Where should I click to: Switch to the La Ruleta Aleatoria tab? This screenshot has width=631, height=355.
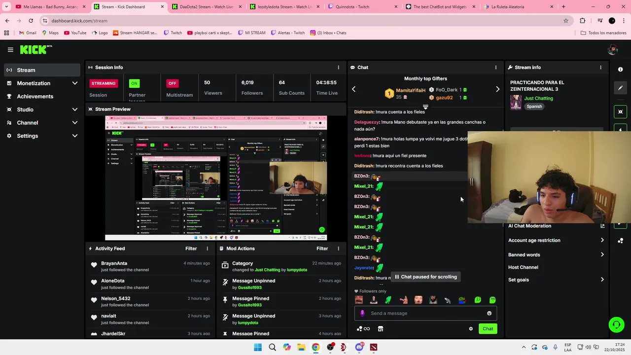click(x=518, y=7)
